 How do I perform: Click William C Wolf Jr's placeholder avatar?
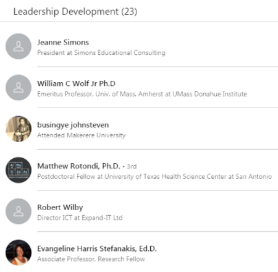click(x=19, y=88)
